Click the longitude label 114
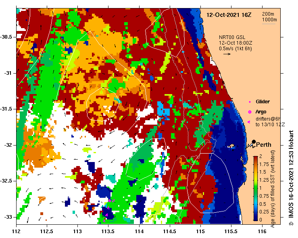 [139, 232]
